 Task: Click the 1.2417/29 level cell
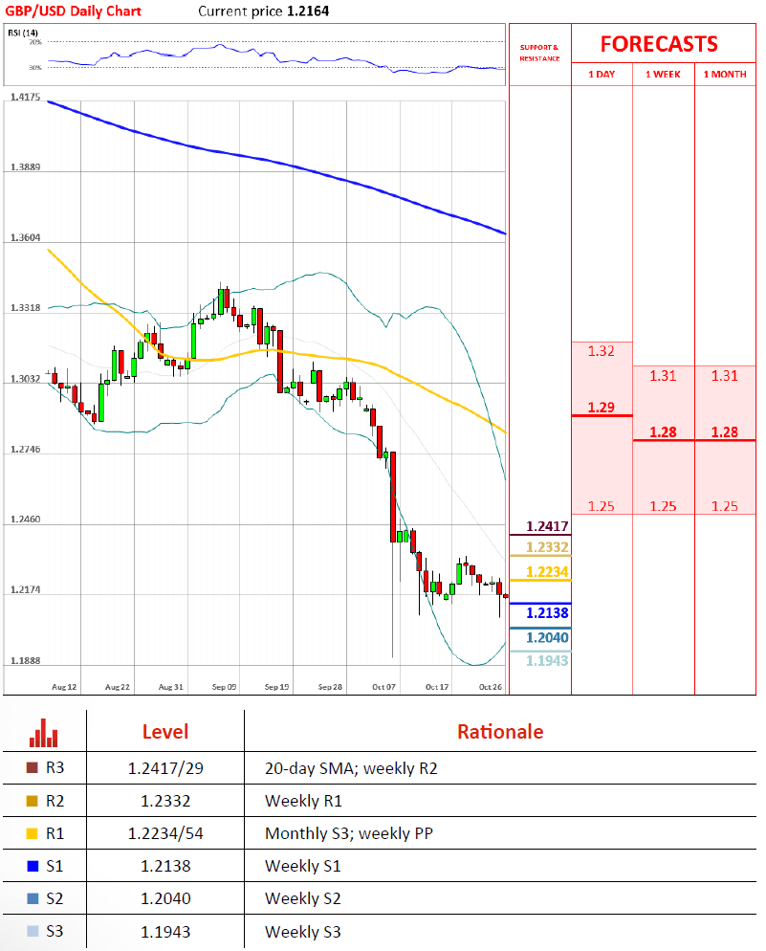tap(165, 768)
